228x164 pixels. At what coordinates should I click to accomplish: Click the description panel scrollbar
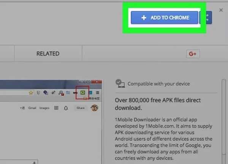pyautogui.click(x=224, y=121)
